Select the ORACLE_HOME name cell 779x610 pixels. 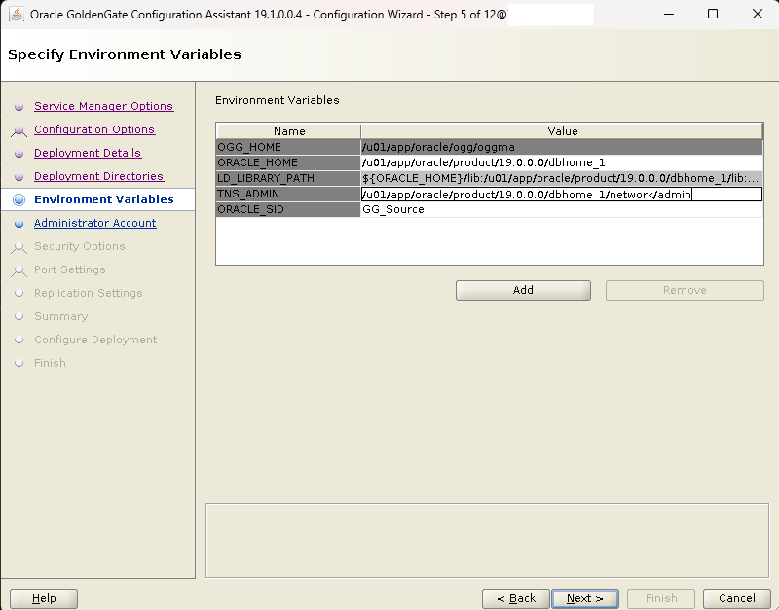(x=288, y=162)
